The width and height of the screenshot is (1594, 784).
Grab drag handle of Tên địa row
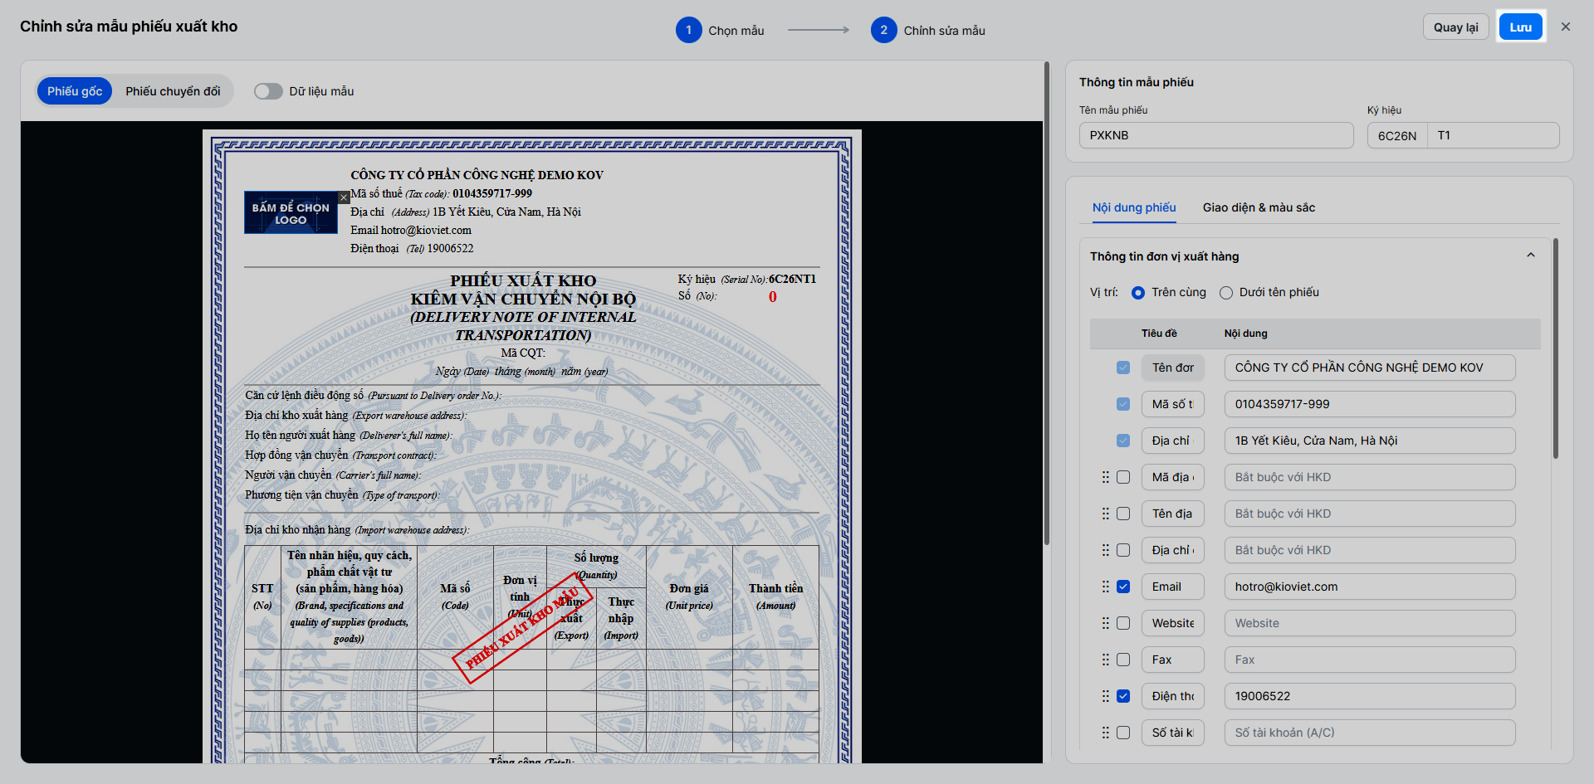pyautogui.click(x=1105, y=514)
